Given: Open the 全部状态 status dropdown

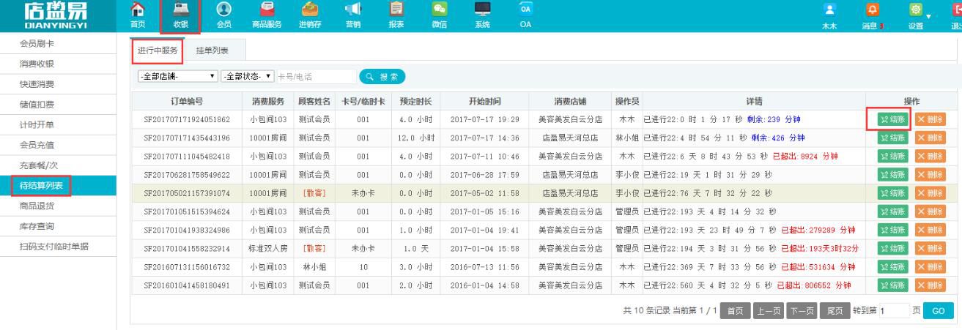Looking at the screenshot, I should point(248,76).
